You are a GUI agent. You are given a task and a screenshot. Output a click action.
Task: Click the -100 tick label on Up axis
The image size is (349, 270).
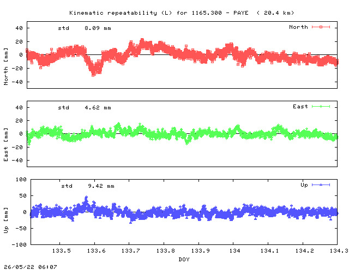(19, 244)
